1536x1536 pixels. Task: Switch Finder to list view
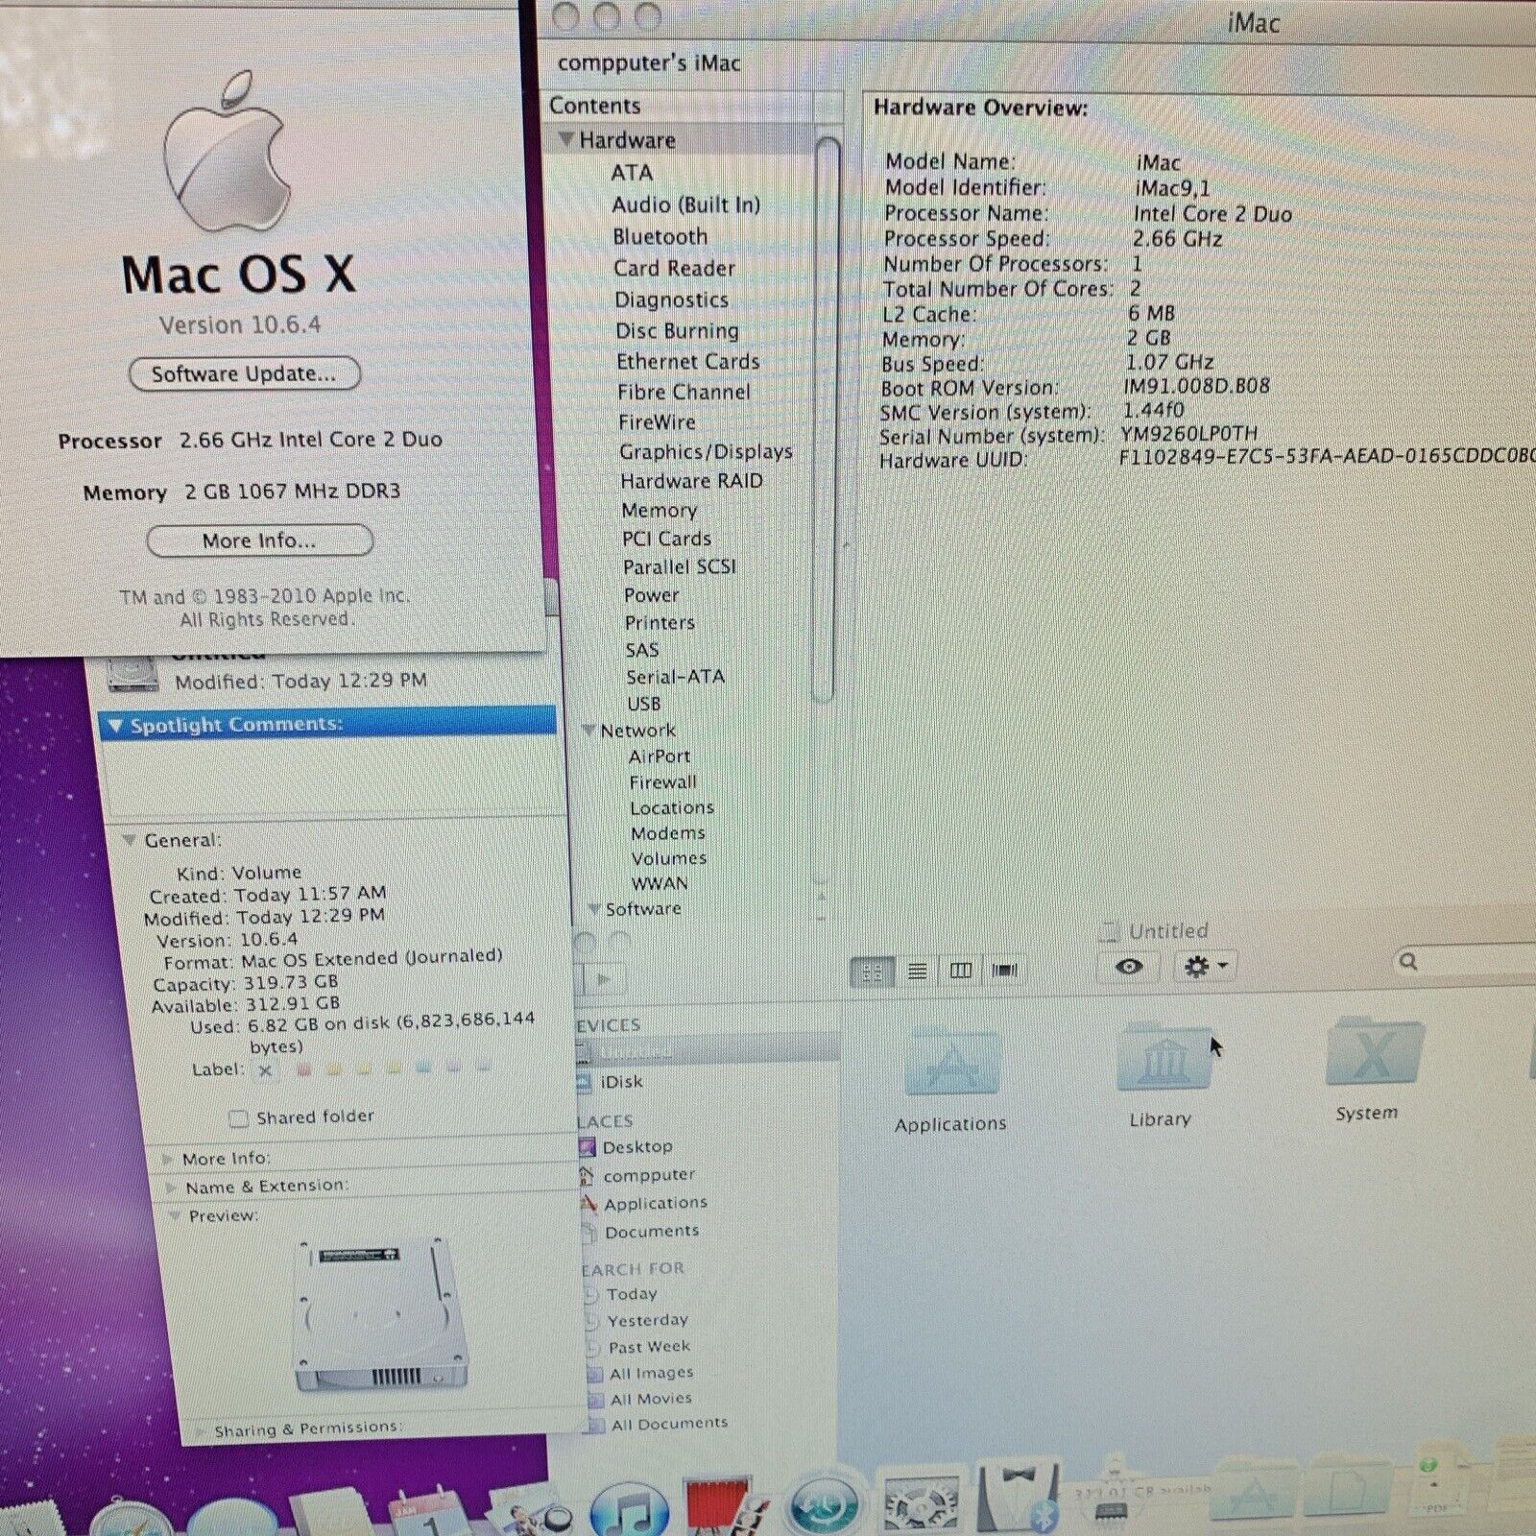click(x=917, y=972)
